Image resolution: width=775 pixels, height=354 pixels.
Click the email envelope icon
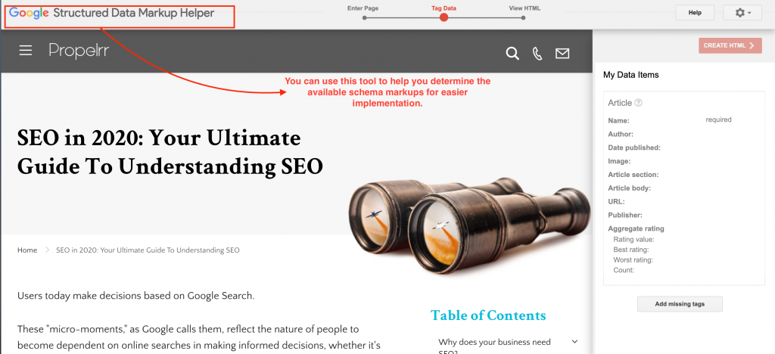pos(562,53)
